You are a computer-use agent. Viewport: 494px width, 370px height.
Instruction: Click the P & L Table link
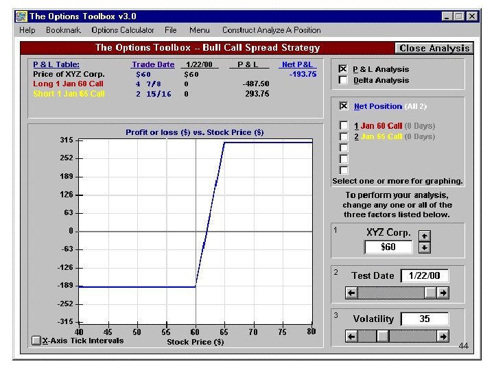[x=56, y=64]
